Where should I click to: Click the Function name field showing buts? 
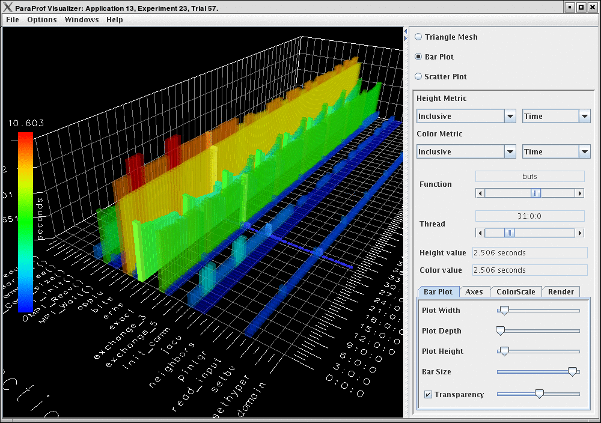tap(529, 176)
